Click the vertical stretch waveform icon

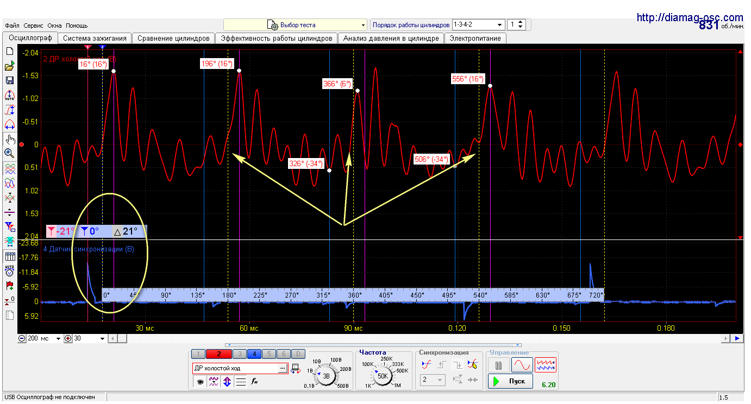click(9, 110)
